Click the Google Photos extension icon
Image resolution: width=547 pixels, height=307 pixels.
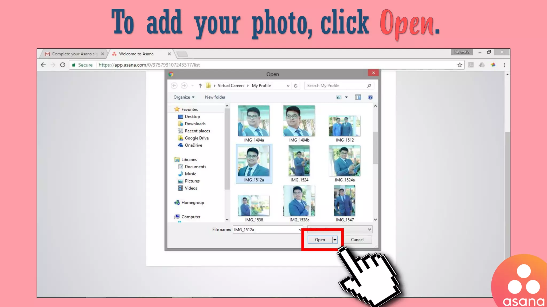(493, 65)
